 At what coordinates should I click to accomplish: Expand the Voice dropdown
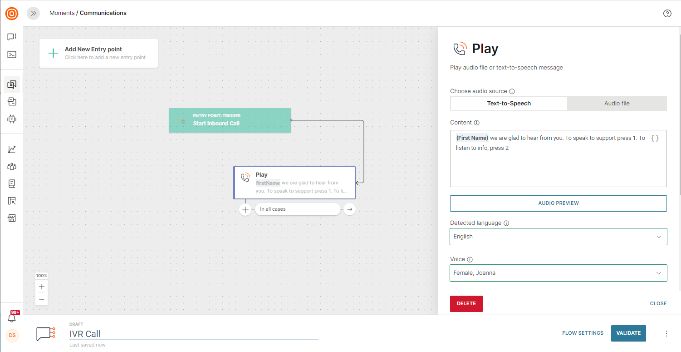tap(558, 273)
